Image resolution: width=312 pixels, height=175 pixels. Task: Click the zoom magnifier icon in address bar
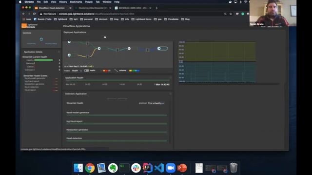coord(225,14)
